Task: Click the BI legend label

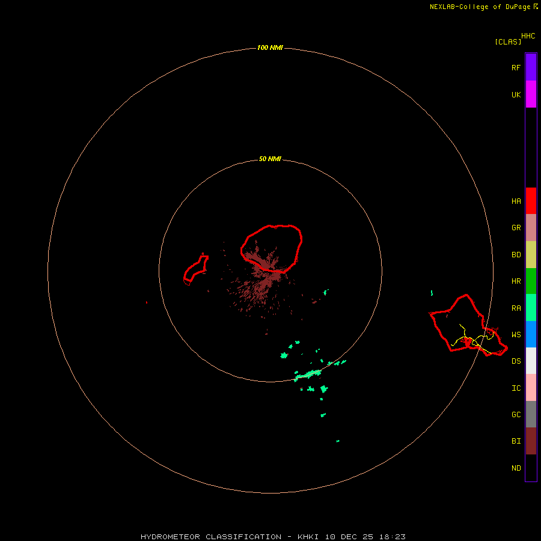Action: 516,441
